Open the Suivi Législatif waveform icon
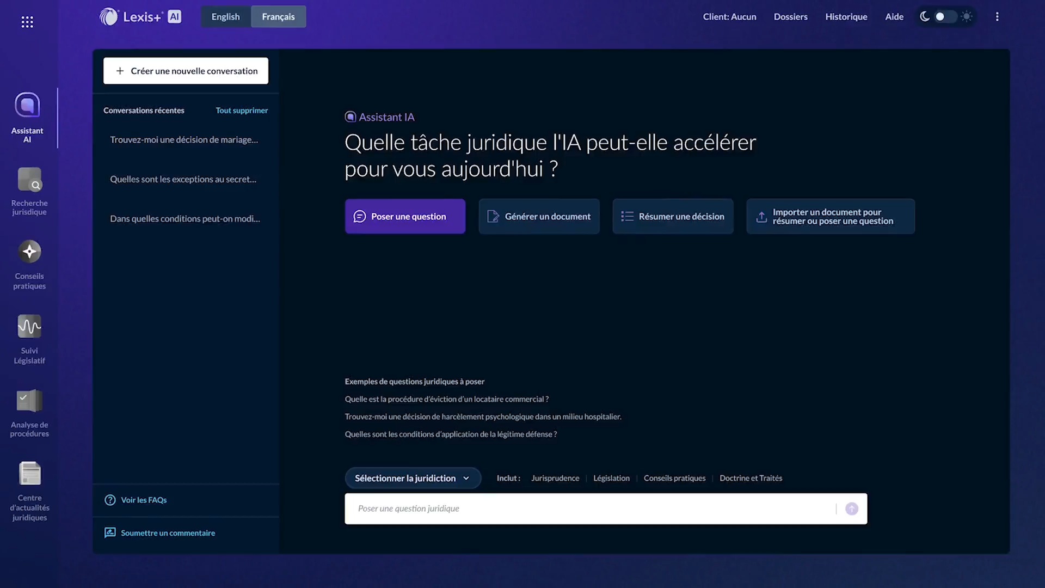The image size is (1045, 588). [x=29, y=326]
